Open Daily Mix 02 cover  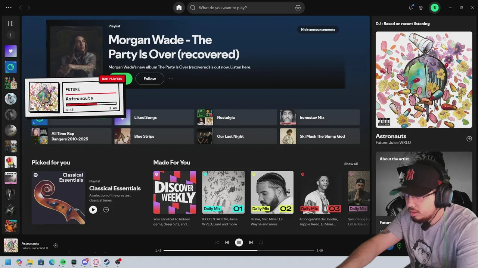272,192
